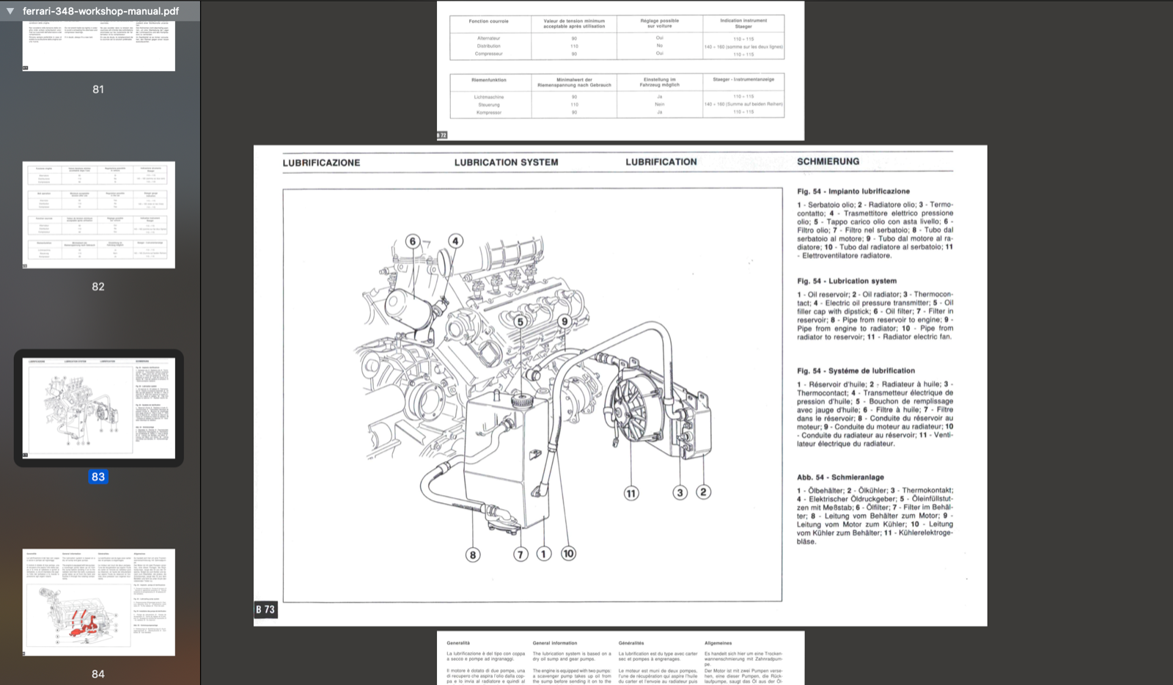Image resolution: width=1173 pixels, height=685 pixels.
Task: Jump to page 82 thumbnail
Action: coord(98,215)
